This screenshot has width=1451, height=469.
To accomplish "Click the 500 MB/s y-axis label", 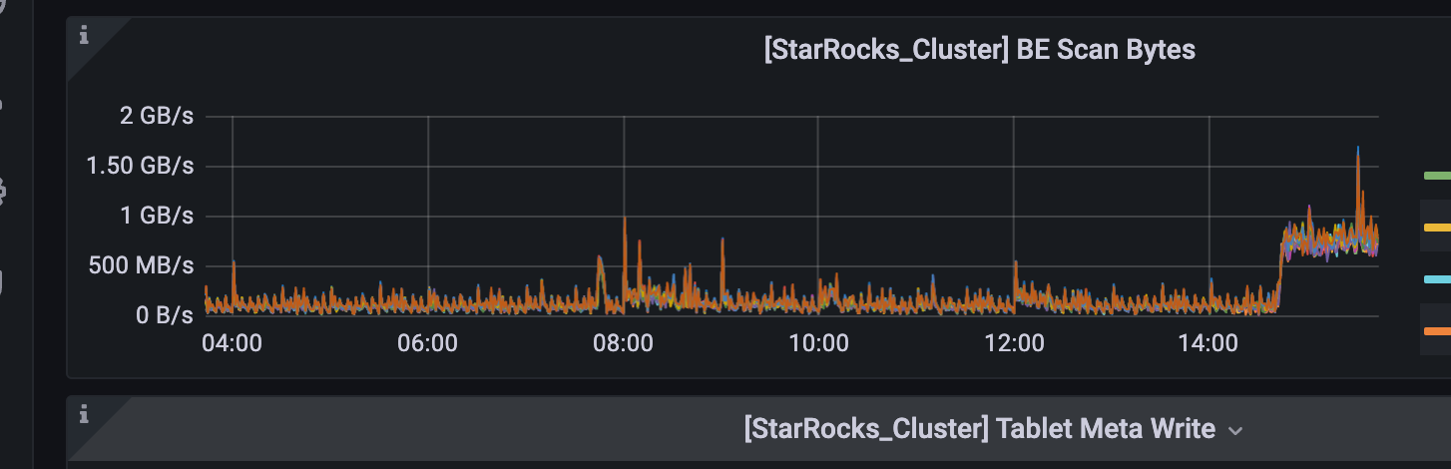I will (x=148, y=265).
